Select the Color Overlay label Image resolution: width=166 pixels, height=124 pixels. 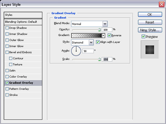pyautogui.click(x=18, y=77)
